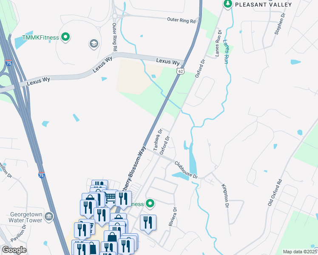Click the Outer Ring Rd horizontal label
The width and height of the screenshot is (318, 255).
point(181,20)
